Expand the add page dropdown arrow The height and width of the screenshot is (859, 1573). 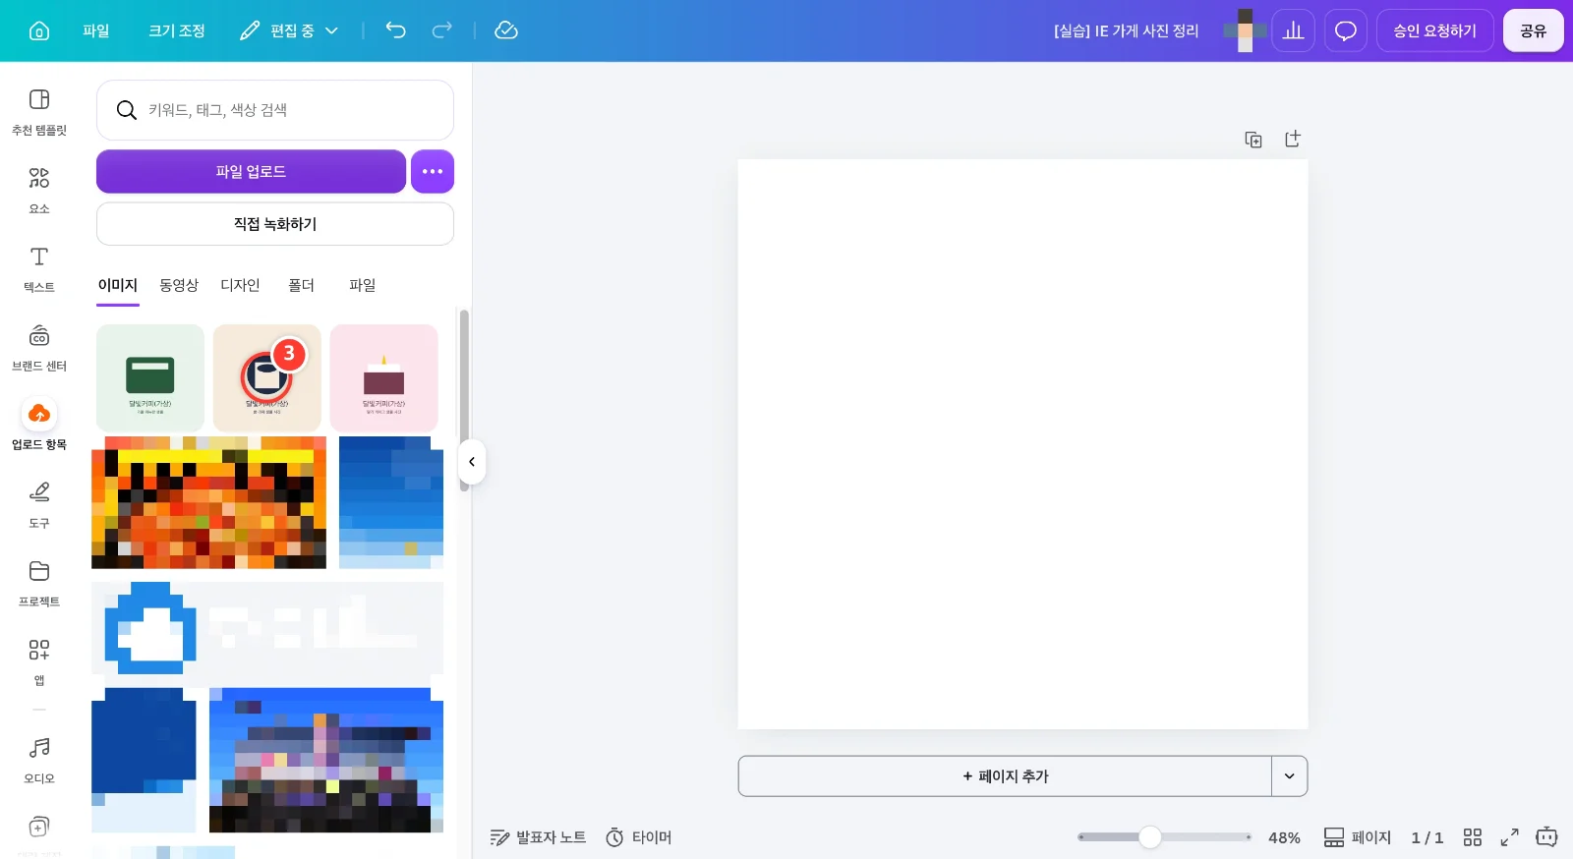click(x=1290, y=776)
